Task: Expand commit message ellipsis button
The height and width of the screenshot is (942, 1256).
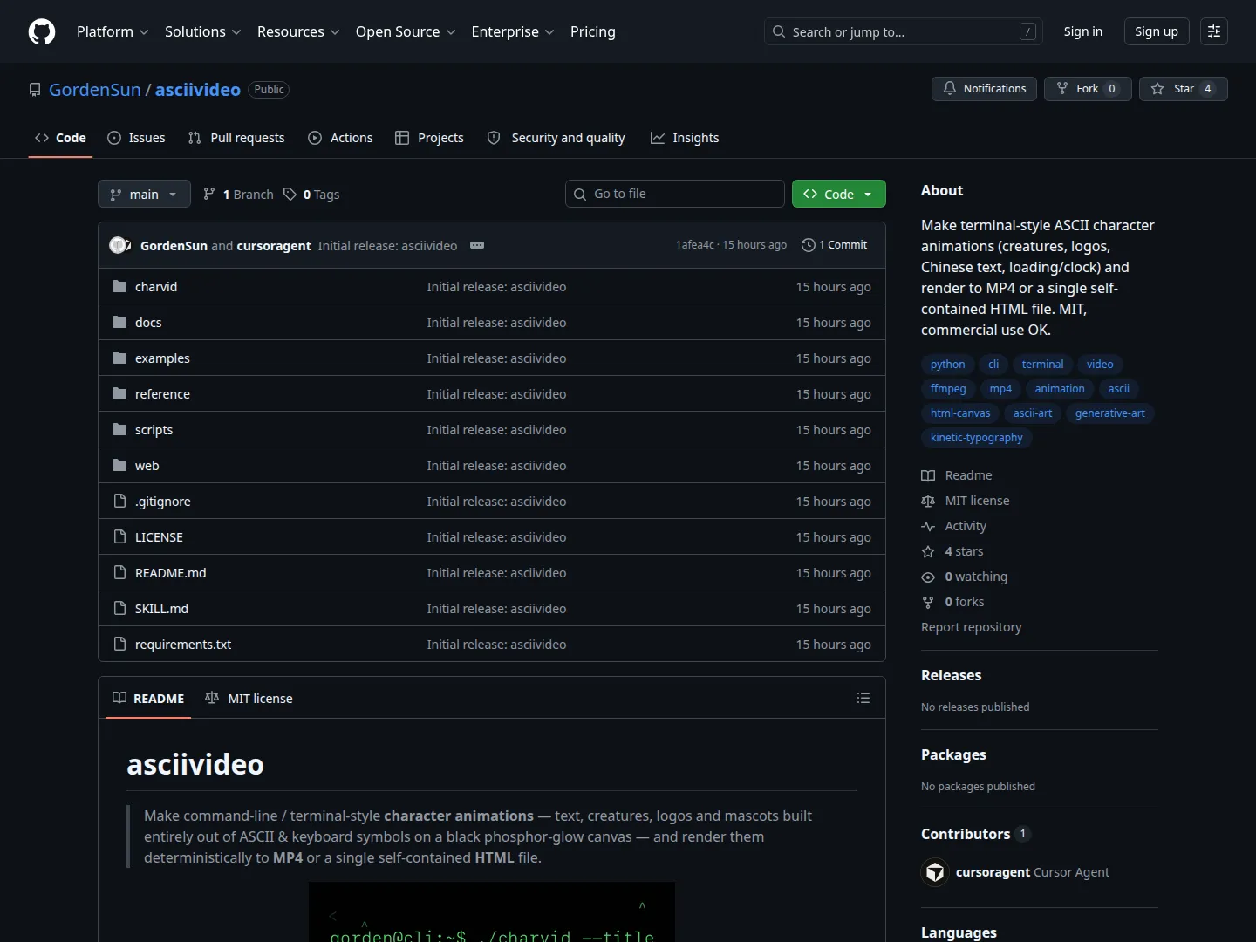Action: [477, 245]
